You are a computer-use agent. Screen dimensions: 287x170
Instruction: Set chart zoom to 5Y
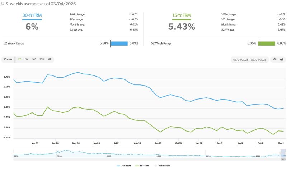pyautogui.click(x=34, y=59)
